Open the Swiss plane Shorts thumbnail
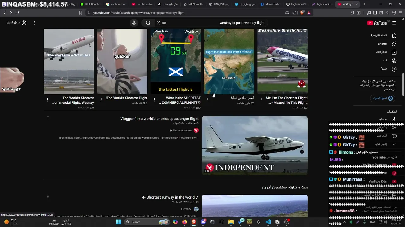 69,61
